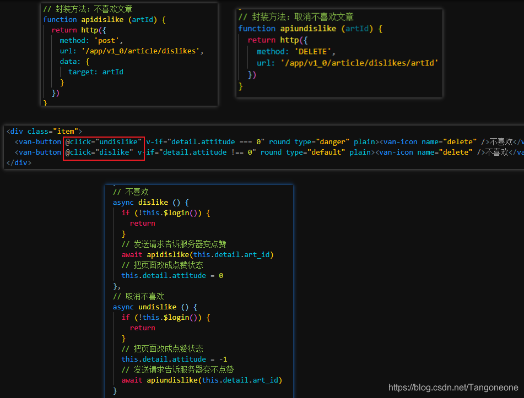Viewport: 524px width, 398px height.
Task: Click 'this.detail.attitude = 0' line
Action: [x=172, y=276]
